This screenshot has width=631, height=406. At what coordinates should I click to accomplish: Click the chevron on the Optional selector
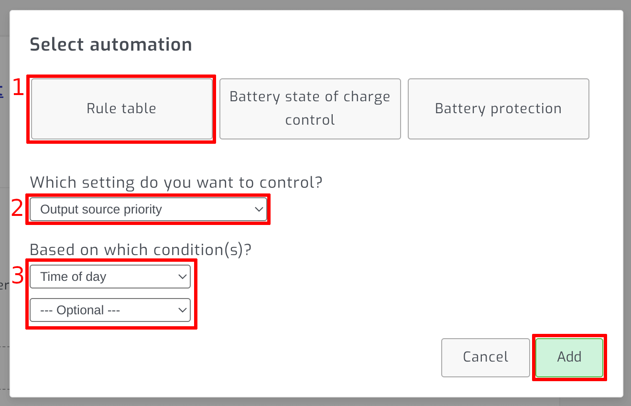point(182,310)
